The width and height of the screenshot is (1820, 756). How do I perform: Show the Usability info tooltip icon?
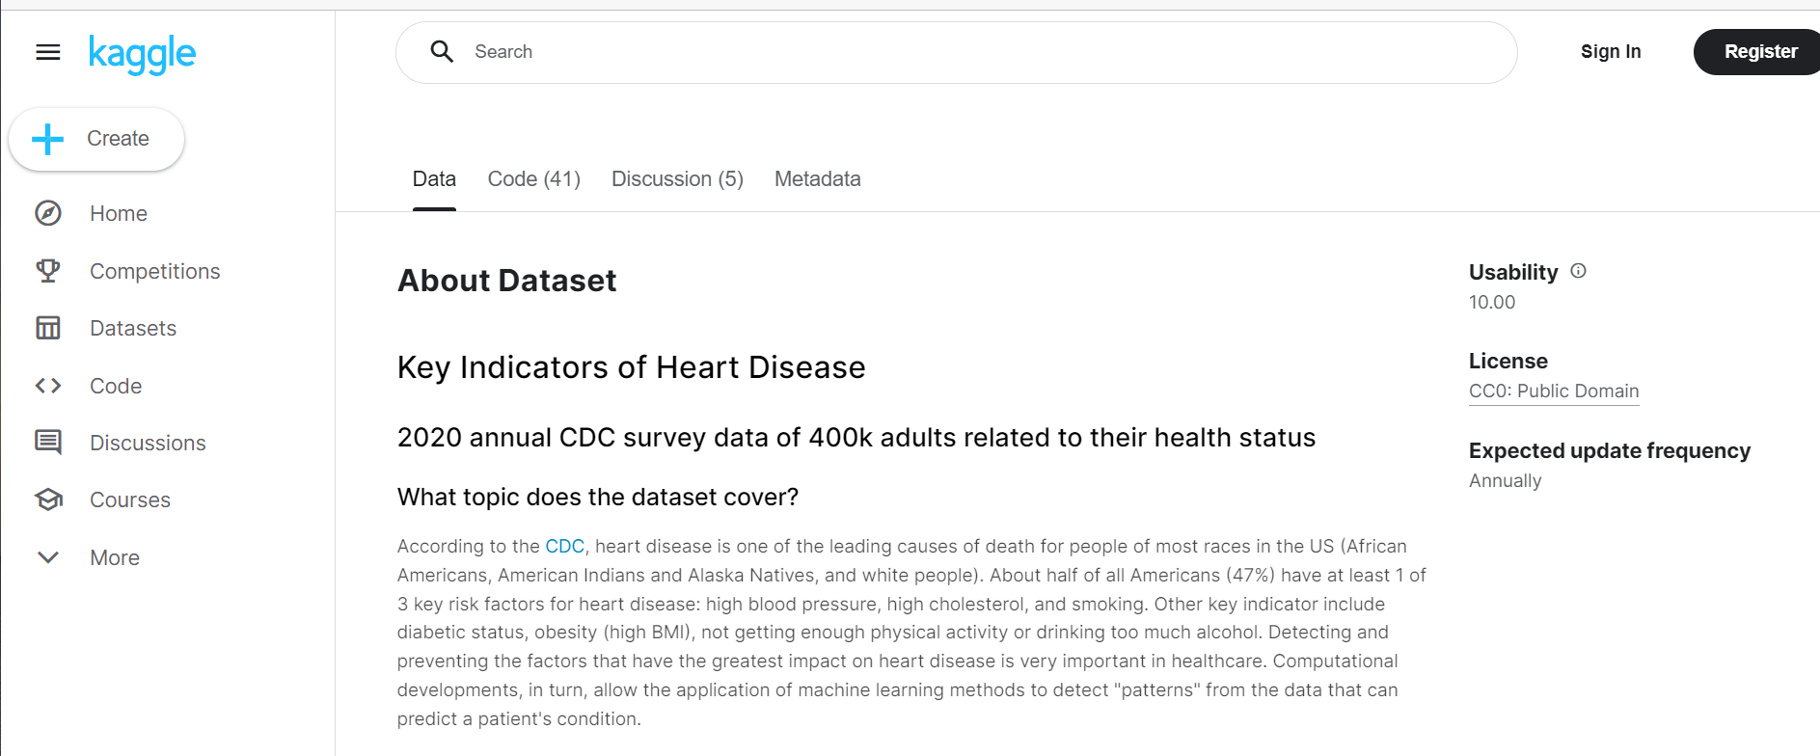click(x=1578, y=271)
